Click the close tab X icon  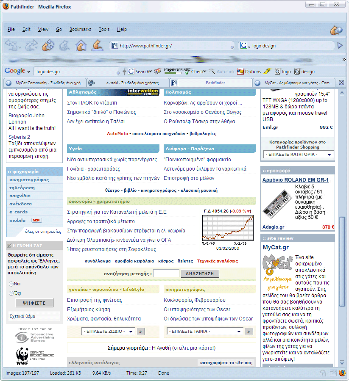341,83
